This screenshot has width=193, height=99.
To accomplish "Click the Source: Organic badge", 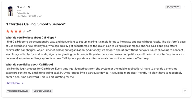I will pyautogui.click(x=42, y=91).
